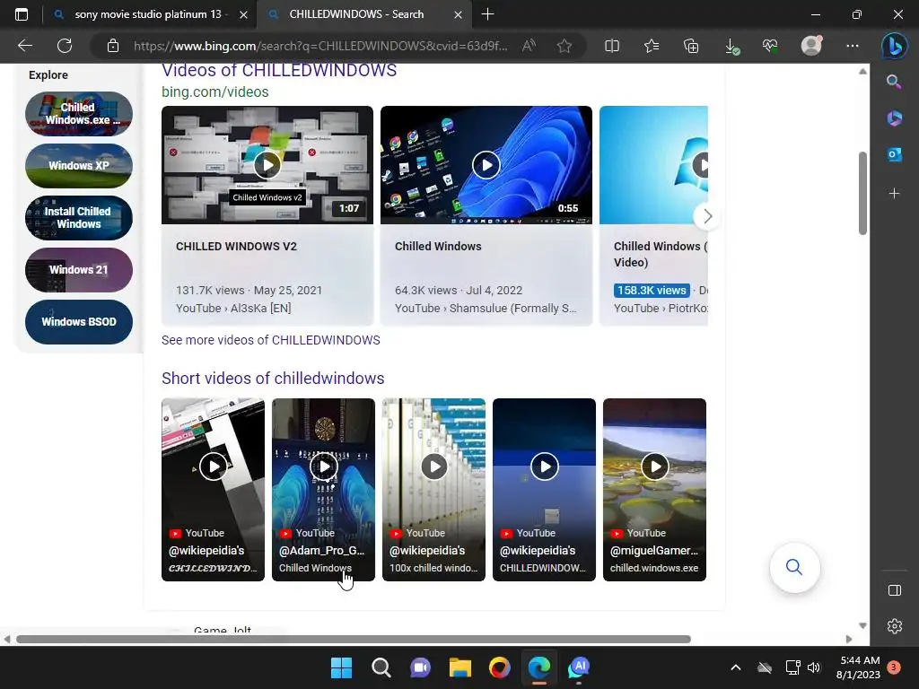The height and width of the screenshot is (689, 919).
Task: Open Chilled Windows video title by Shamsulue
Action: pyautogui.click(x=438, y=247)
